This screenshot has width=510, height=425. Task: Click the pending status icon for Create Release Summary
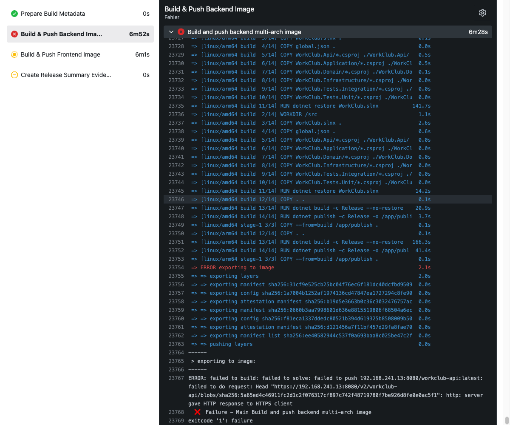click(14, 75)
